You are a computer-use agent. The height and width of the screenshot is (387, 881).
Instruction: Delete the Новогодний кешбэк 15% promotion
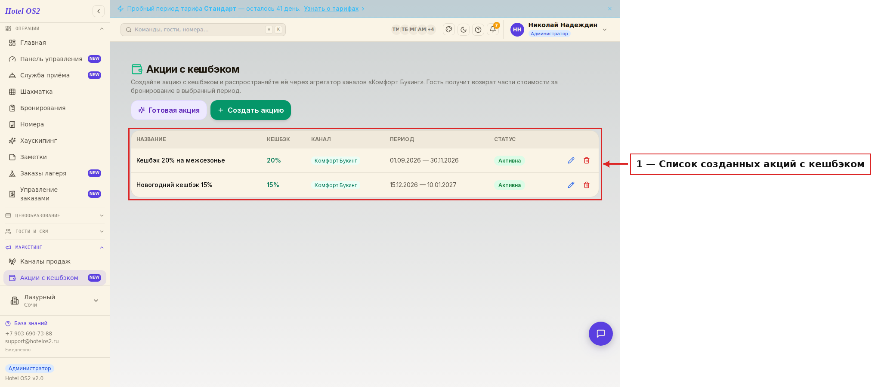587,185
